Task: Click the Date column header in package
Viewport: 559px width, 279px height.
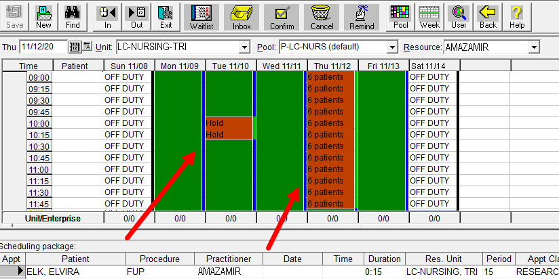Action: pos(292,259)
